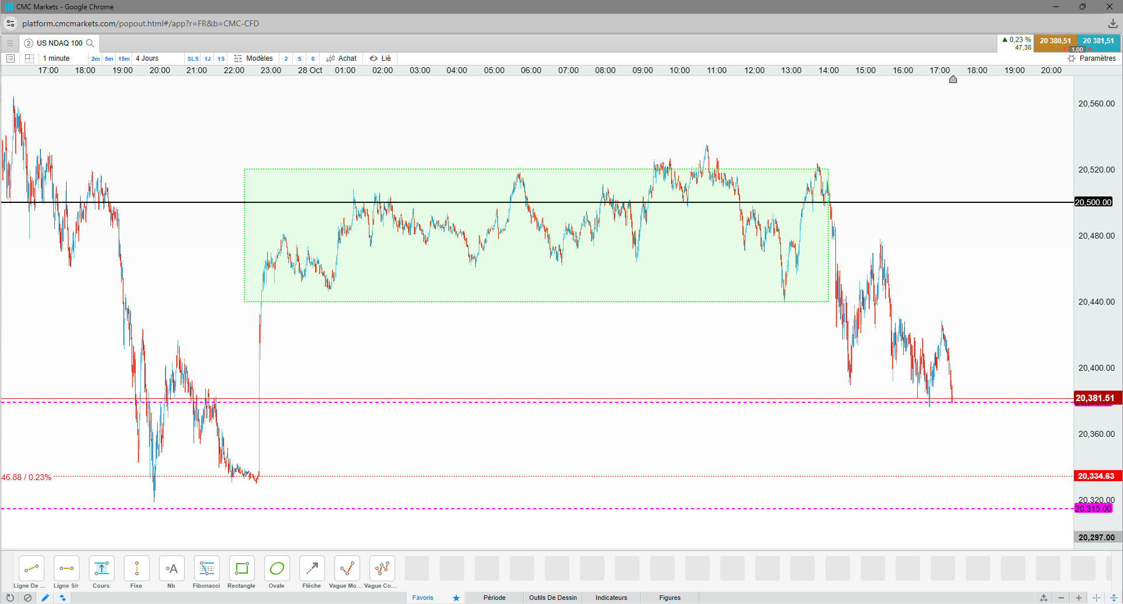Switch to the Indicateurs tab
This screenshot has height=604, width=1123.
pyautogui.click(x=611, y=598)
